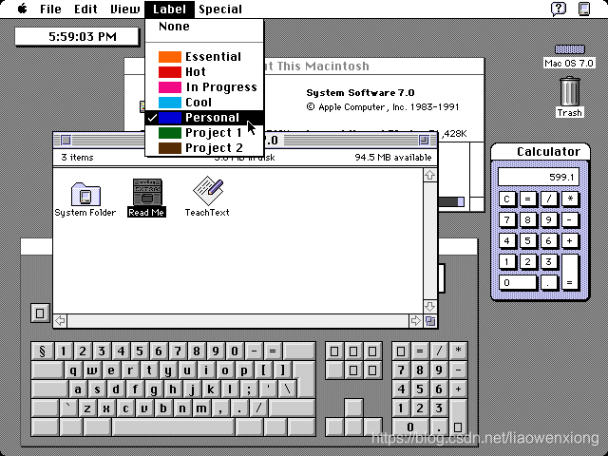608x456 pixels.
Task: Click the tall equals key on Calculator
Action: (570, 273)
